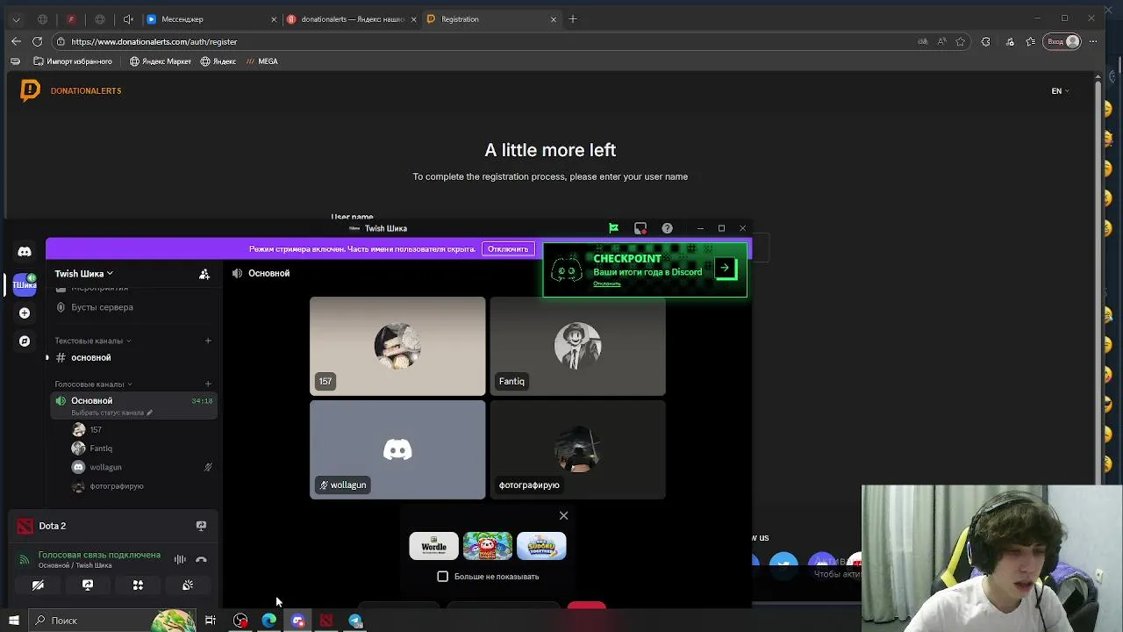Collapse Текстовые каналы category

92,341
